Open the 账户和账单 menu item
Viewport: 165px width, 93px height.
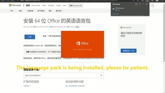point(41,11)
